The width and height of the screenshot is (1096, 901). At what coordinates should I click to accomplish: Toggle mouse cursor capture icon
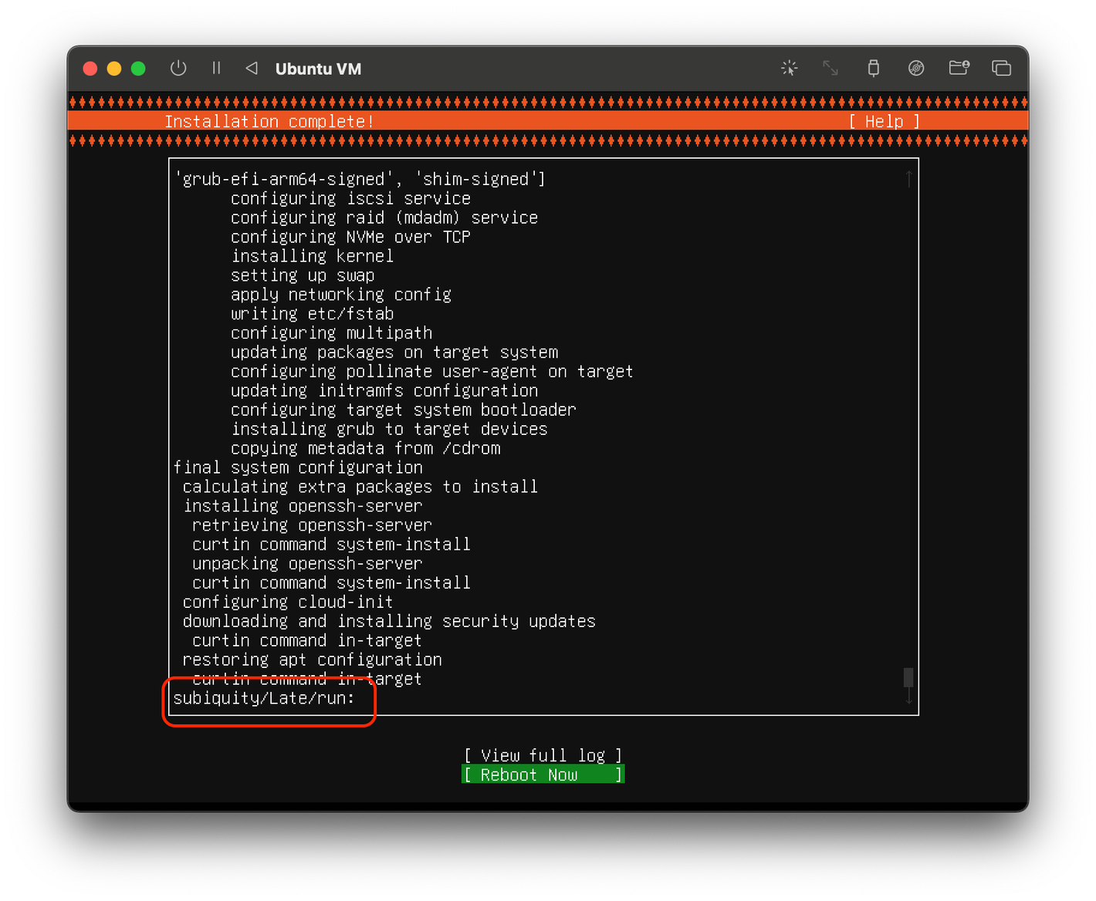click(x=789, y=68)
